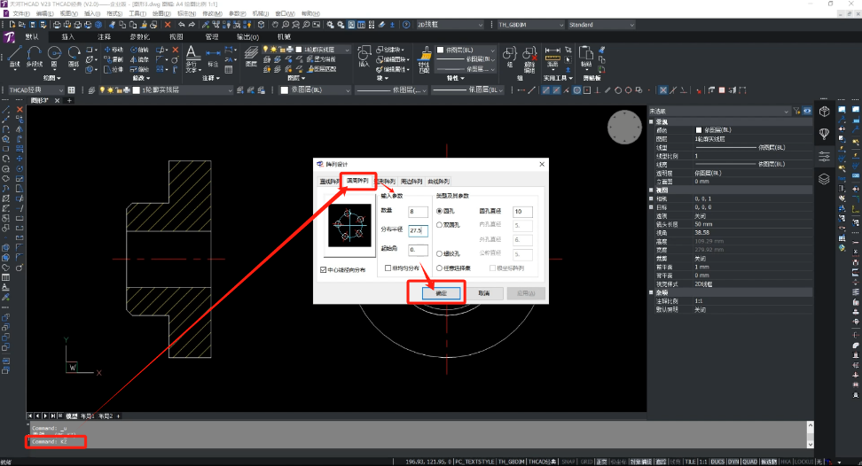The width and height of the screenshot is (862, 466).
Task: Click the 创建块 button
Action: point(390,50)
